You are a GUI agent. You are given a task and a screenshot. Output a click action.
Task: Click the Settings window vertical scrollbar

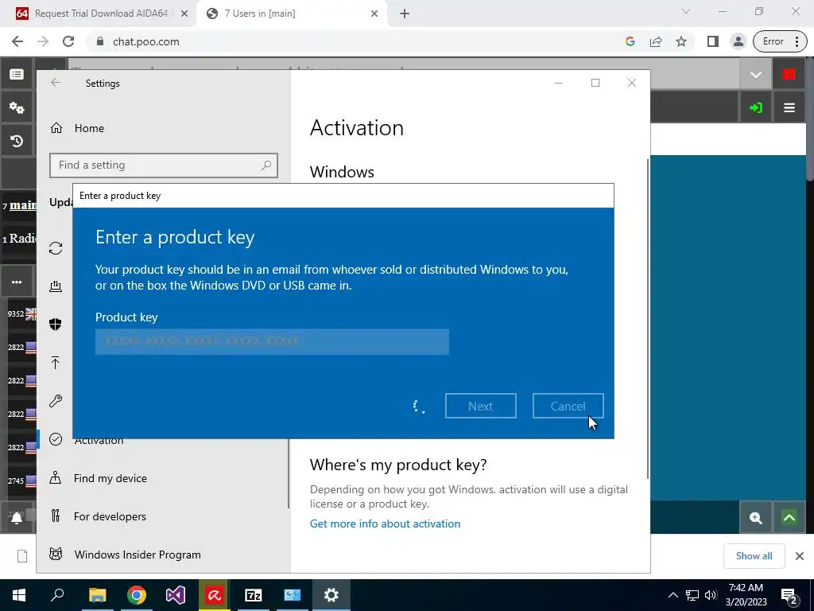click(x=647, y=320)
